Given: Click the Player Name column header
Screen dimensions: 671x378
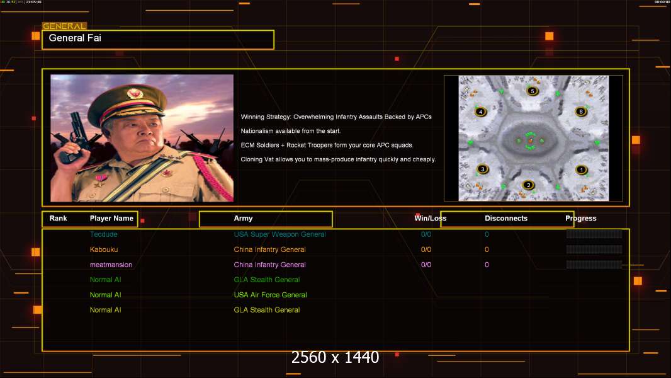Looking at the screenshot, I should [111, 219].
